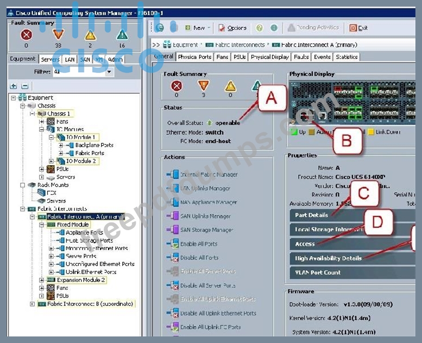The width and height of the screenshot is (422, 343).
Task: Open LAN Uplinks Manager action
Action: 198,188
